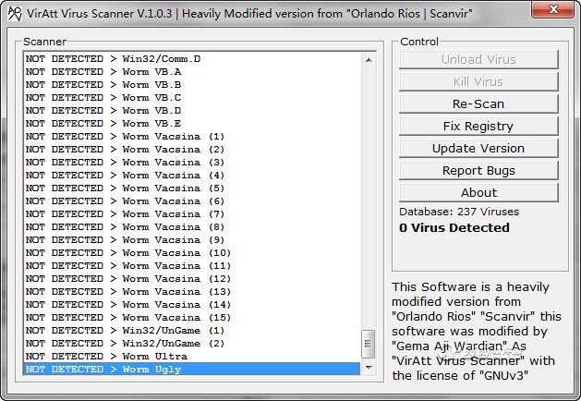Select the Worm VB.E entry
Viewport: 581px width, 401px height.
[192, 124]
